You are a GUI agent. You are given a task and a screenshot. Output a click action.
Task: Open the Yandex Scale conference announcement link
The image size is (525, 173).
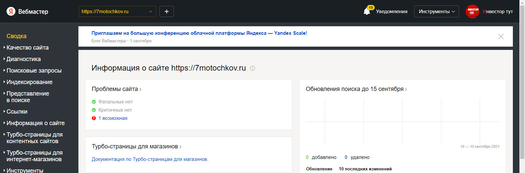click(199, 33)
